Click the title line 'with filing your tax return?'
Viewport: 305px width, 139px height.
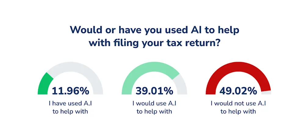click(x=154, y=43)
